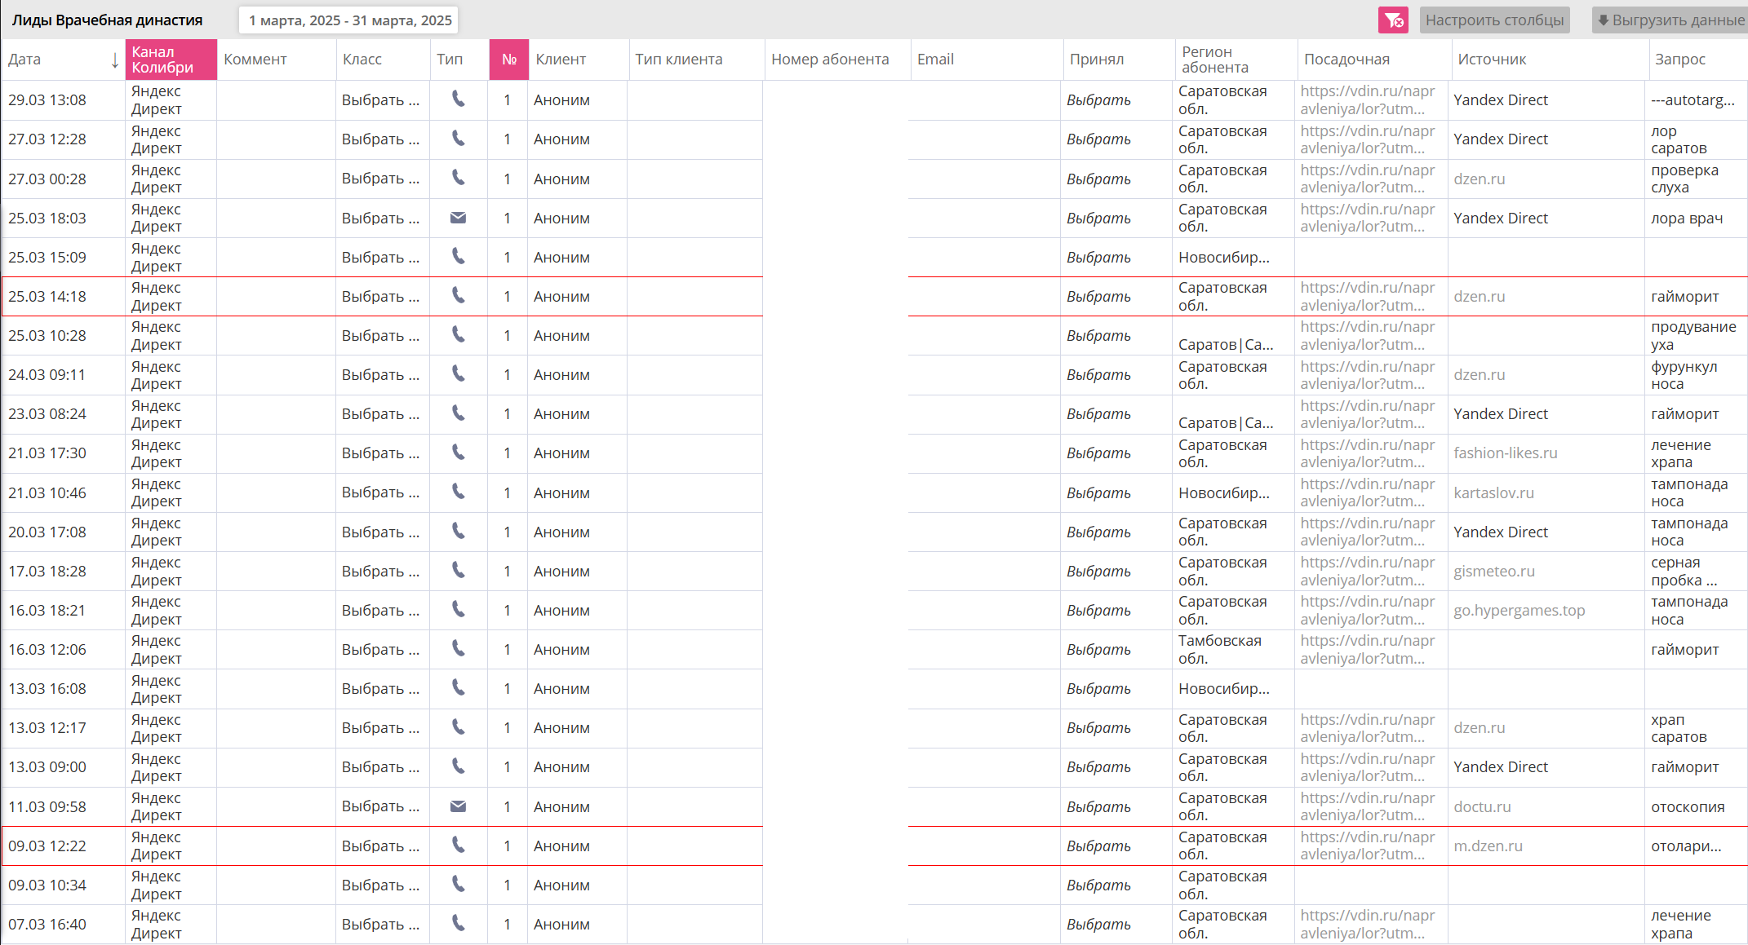Click the phone icon for 24.03 09:11 lead
Viewport: 1748px width, 945px height.
pyautogui.click(x=459, y=374)
